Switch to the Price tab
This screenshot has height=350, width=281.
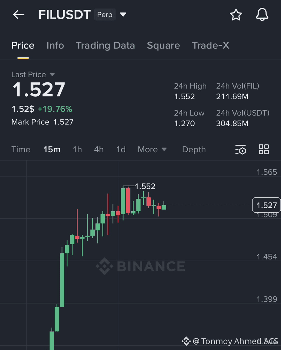23,45
